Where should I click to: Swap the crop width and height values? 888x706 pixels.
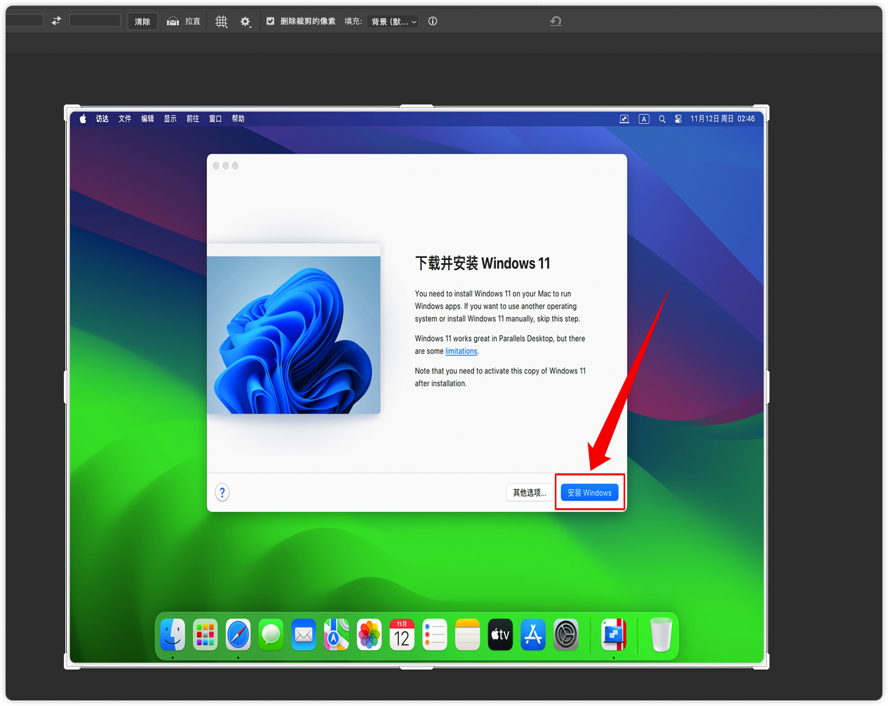[x=56, y=21]
